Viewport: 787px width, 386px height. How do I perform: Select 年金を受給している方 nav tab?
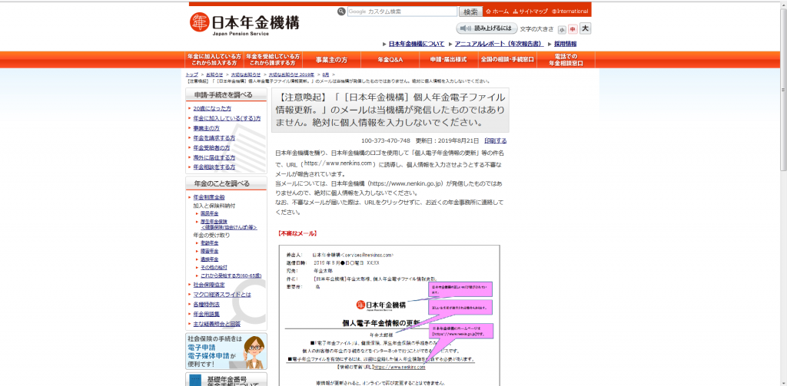point(273,60)
